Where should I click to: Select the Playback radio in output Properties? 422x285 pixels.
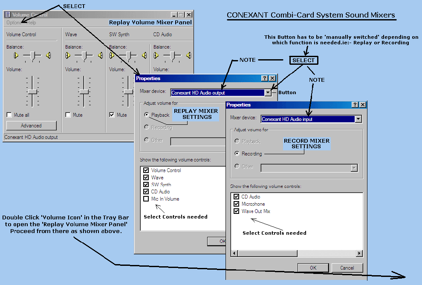pos(147,115)
